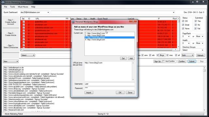Select http://www.blog3.com in Current List
This screenshot has width=209, height=117.
pyautogui.click(x=109, y=38)
